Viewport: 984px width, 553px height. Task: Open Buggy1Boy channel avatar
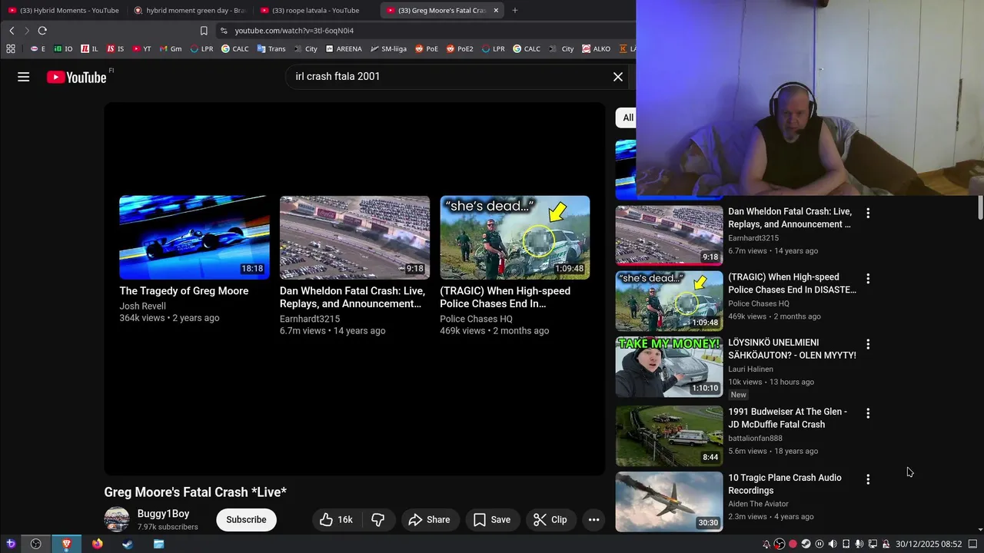[117, 519]
